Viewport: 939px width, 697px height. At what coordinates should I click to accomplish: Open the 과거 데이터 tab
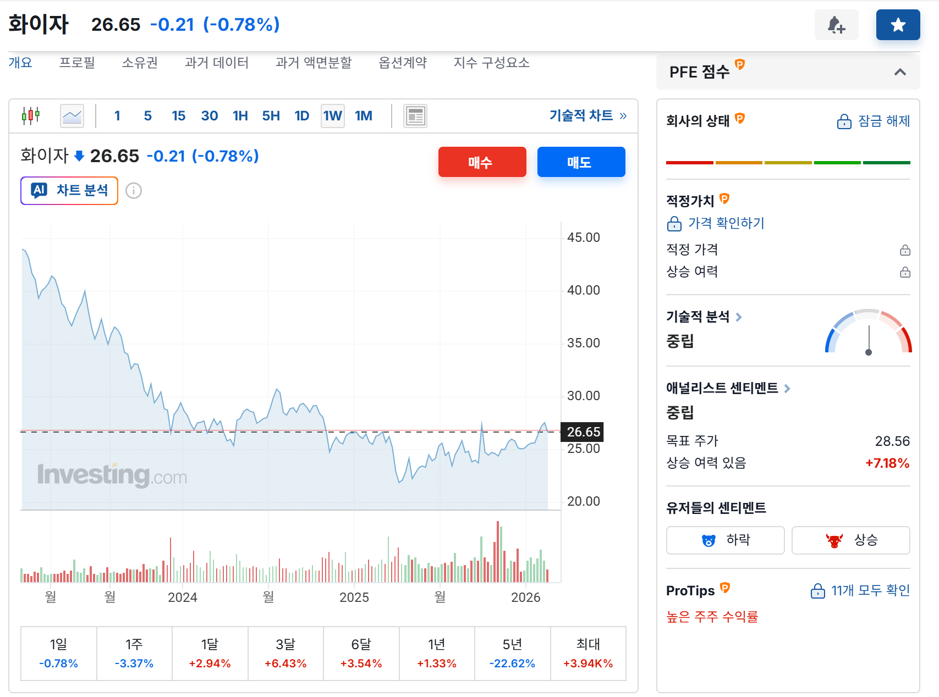pos(217,63)
